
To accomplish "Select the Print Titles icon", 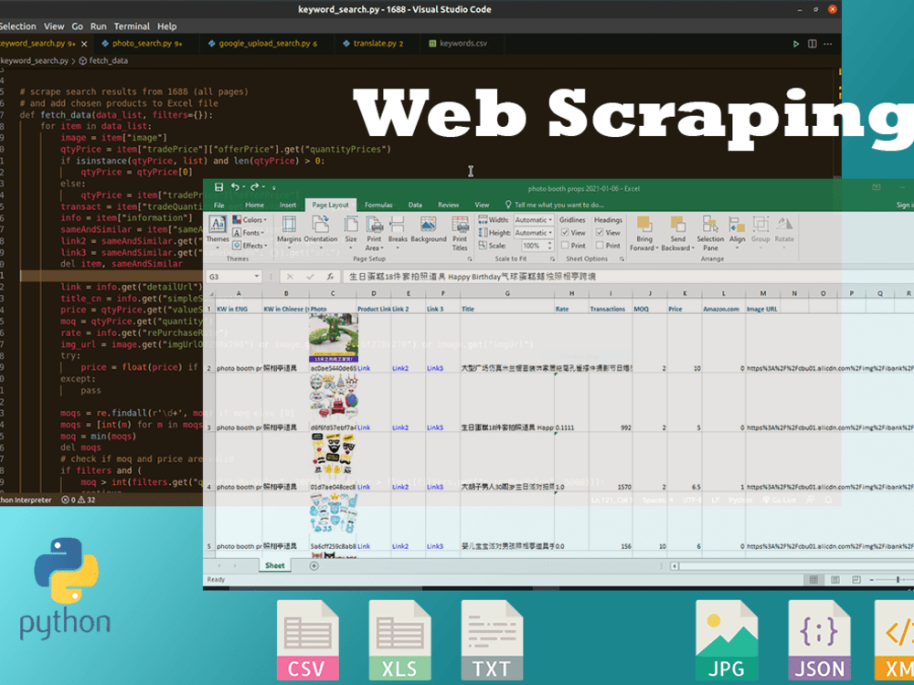I will pos(460,230).
